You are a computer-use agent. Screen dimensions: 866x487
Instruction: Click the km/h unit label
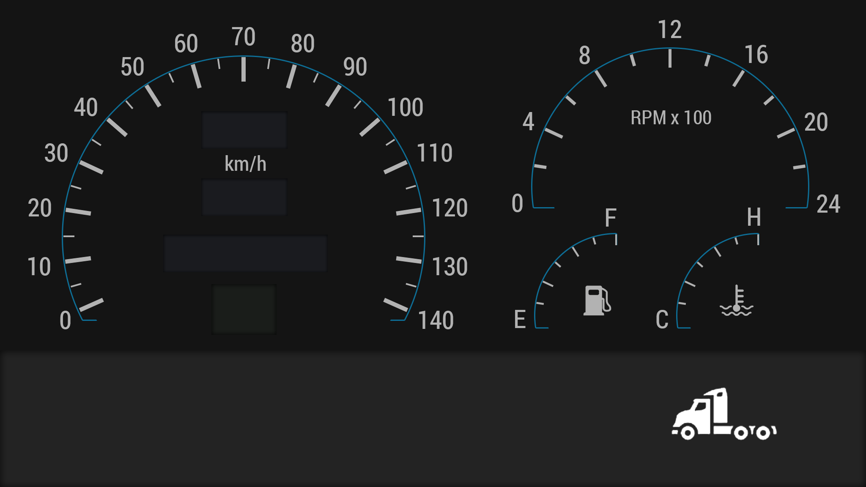pyautogui.click(x=245, y=164)
